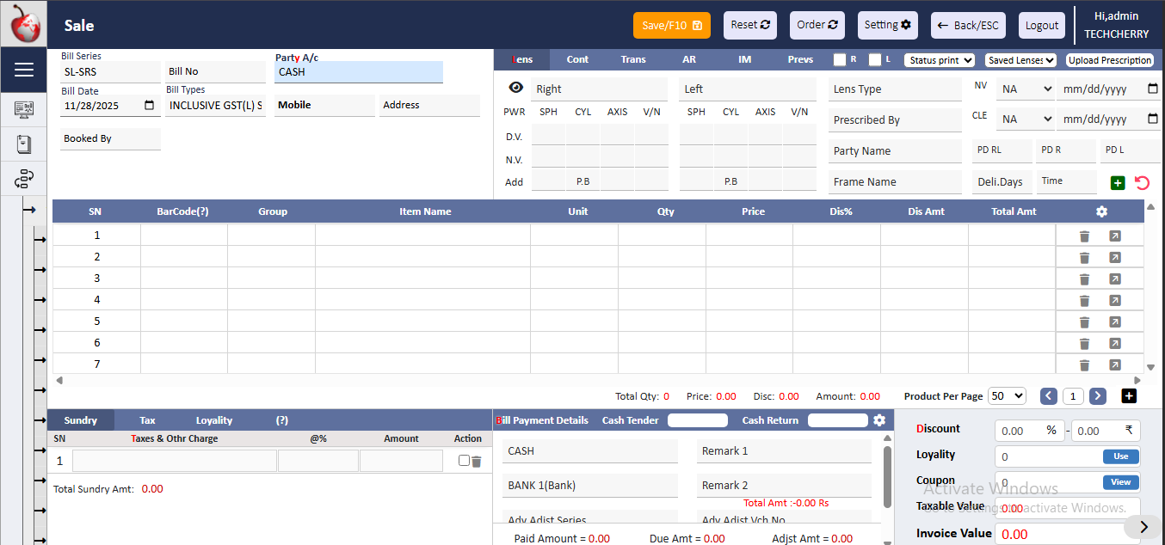
Task: Click the Upload Prescription button
Action: pyautogui.click(x=1110, y=60)
